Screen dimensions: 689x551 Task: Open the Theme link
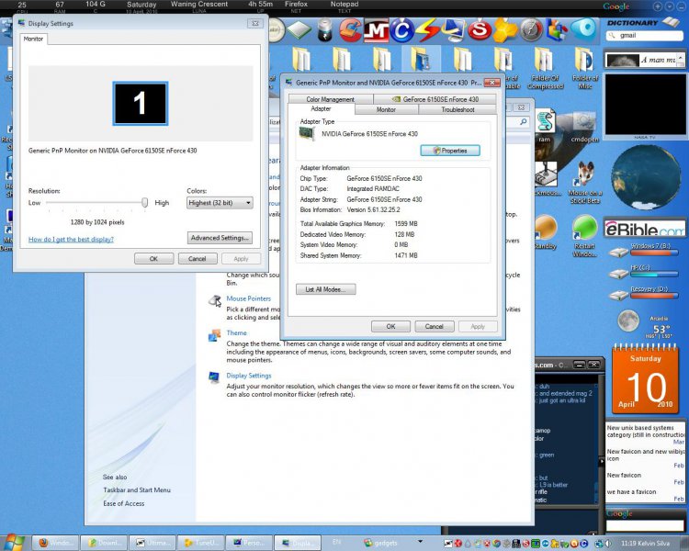click(x=236, y=332)
